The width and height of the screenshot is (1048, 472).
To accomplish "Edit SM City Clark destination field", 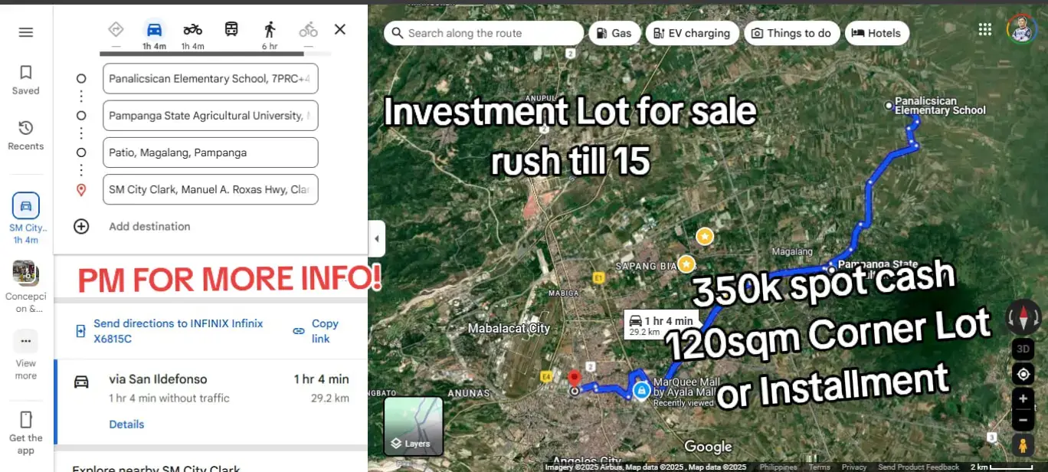I will [x=210, y=189].
